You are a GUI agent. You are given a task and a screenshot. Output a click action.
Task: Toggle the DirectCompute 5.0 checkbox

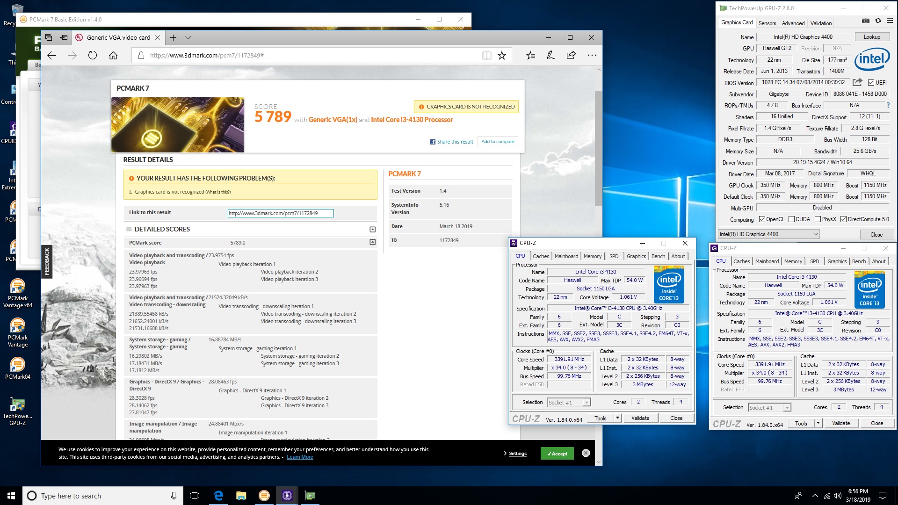pyautogui.click(x=843, y=219)
